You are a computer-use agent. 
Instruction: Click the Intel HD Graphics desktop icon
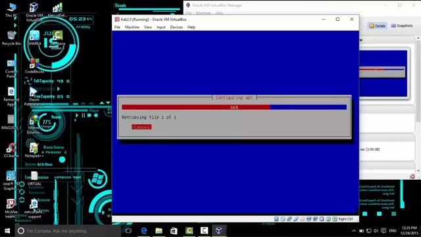tap(11, 180)
